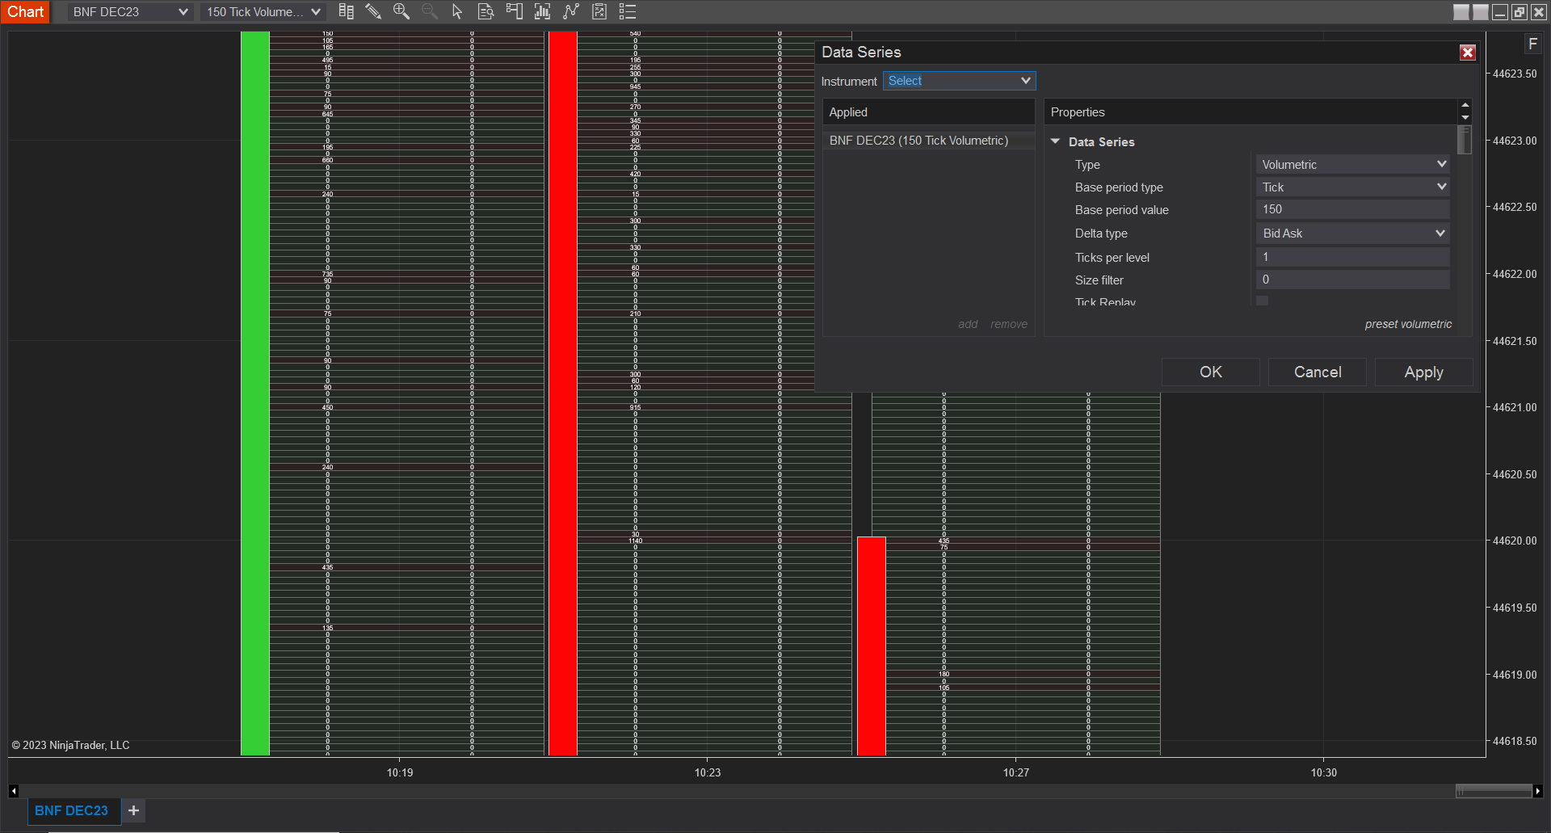Select the cursor pointer tool icon
The width and height of the screenshot is (1551, 833).
(x=457, y=11)
